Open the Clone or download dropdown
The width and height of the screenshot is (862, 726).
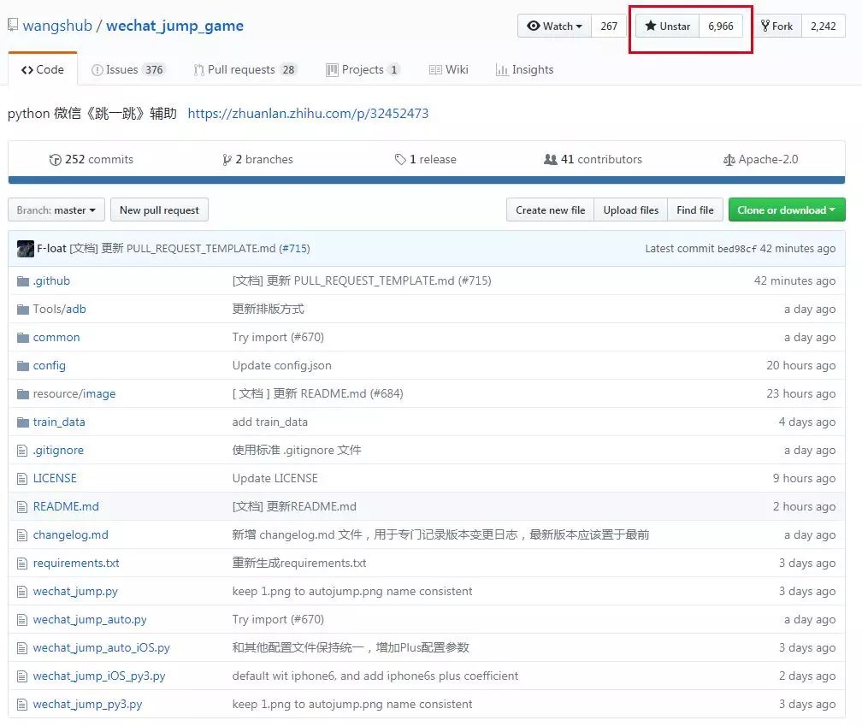point(786,210)
